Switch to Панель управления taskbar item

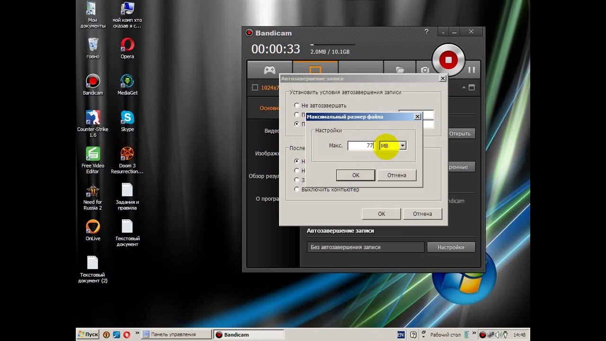point(176,334)
